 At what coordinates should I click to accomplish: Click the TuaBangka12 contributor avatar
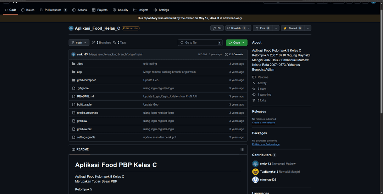pos(255,172)
